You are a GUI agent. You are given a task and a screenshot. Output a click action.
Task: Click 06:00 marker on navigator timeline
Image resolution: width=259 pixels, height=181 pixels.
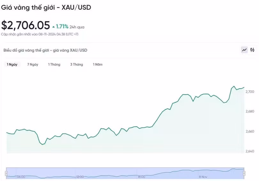click(x=21, y=177)
